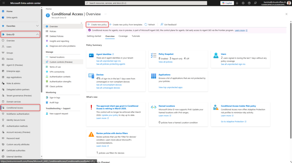The width and height of the screenshot is (292, 163).
Task: Click the Refresh button
Action: [150, 25]
